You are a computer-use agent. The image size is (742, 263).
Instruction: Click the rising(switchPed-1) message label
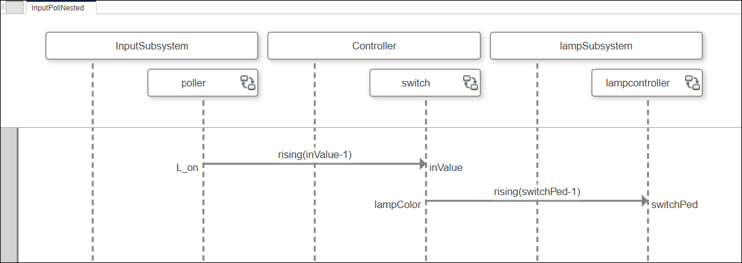coord(537,191)
